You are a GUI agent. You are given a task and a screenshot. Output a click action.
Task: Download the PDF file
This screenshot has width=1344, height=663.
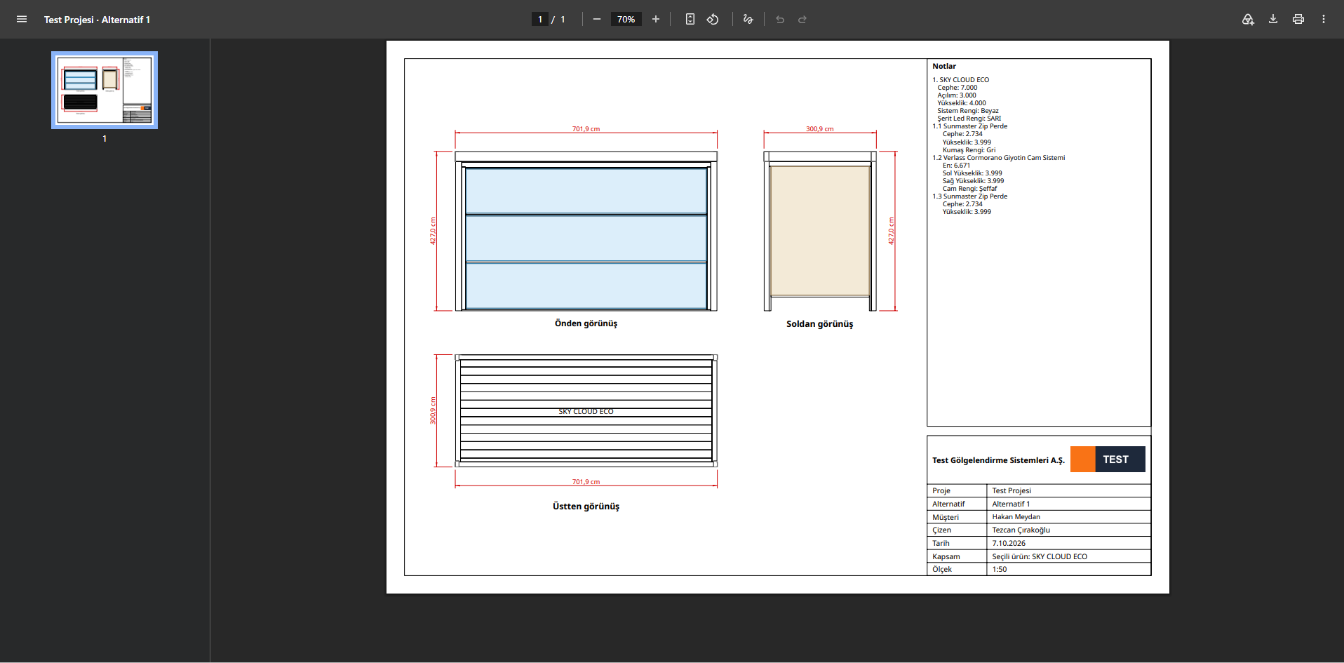(1273, 20)
